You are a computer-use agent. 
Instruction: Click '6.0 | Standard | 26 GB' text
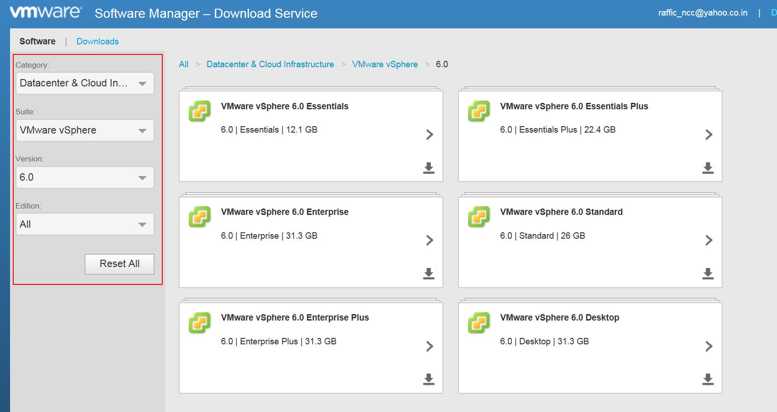[543, 235]
